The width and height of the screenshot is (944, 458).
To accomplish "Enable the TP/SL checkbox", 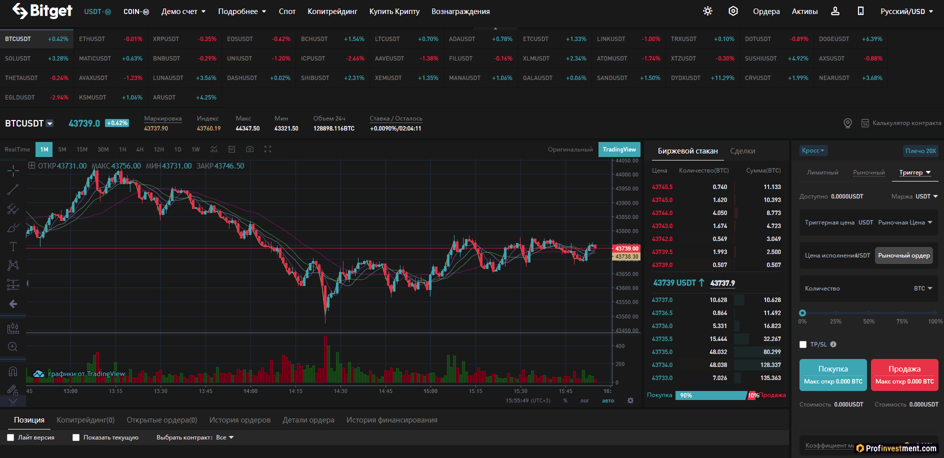I will [x=803, y=344].
